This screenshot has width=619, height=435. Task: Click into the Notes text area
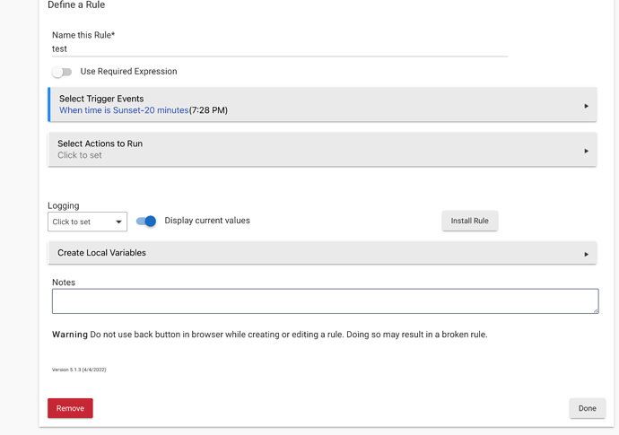click(325, 301)
